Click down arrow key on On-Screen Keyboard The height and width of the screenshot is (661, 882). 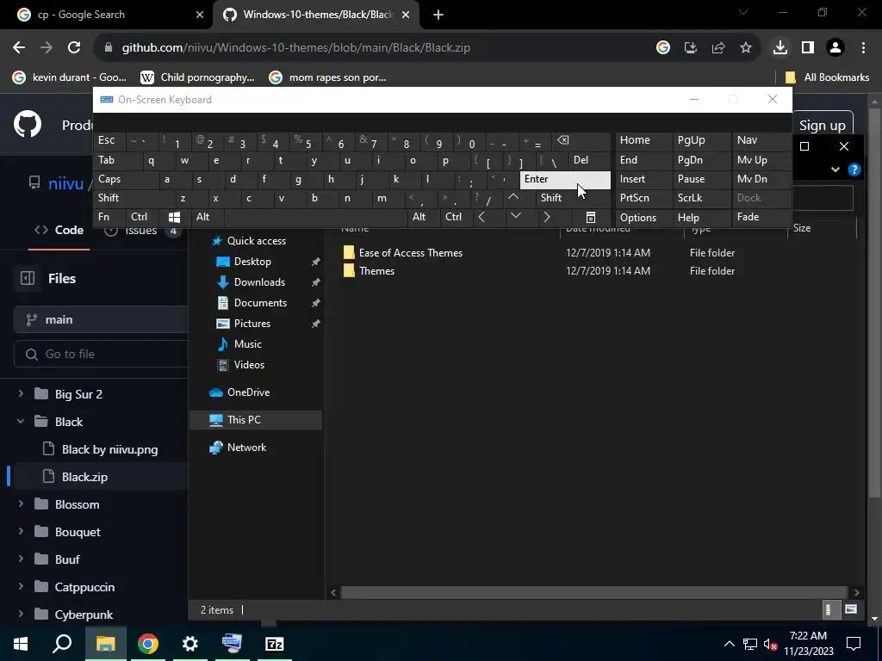(516, 217)
